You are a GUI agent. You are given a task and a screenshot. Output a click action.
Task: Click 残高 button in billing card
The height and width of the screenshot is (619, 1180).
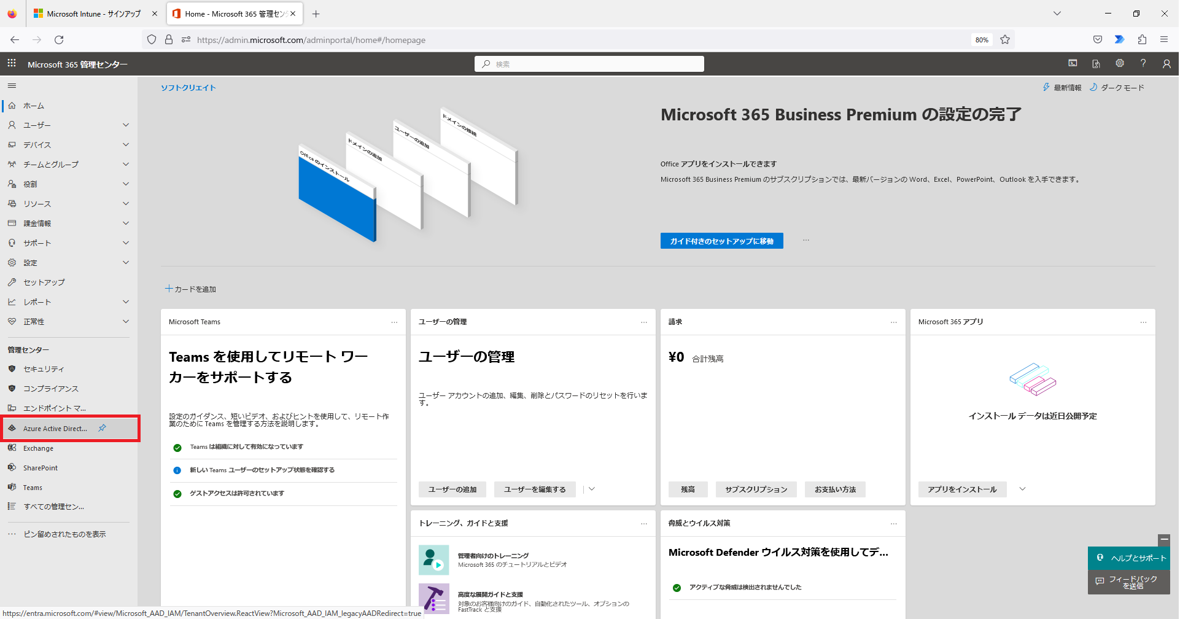(x=688, y=489)
